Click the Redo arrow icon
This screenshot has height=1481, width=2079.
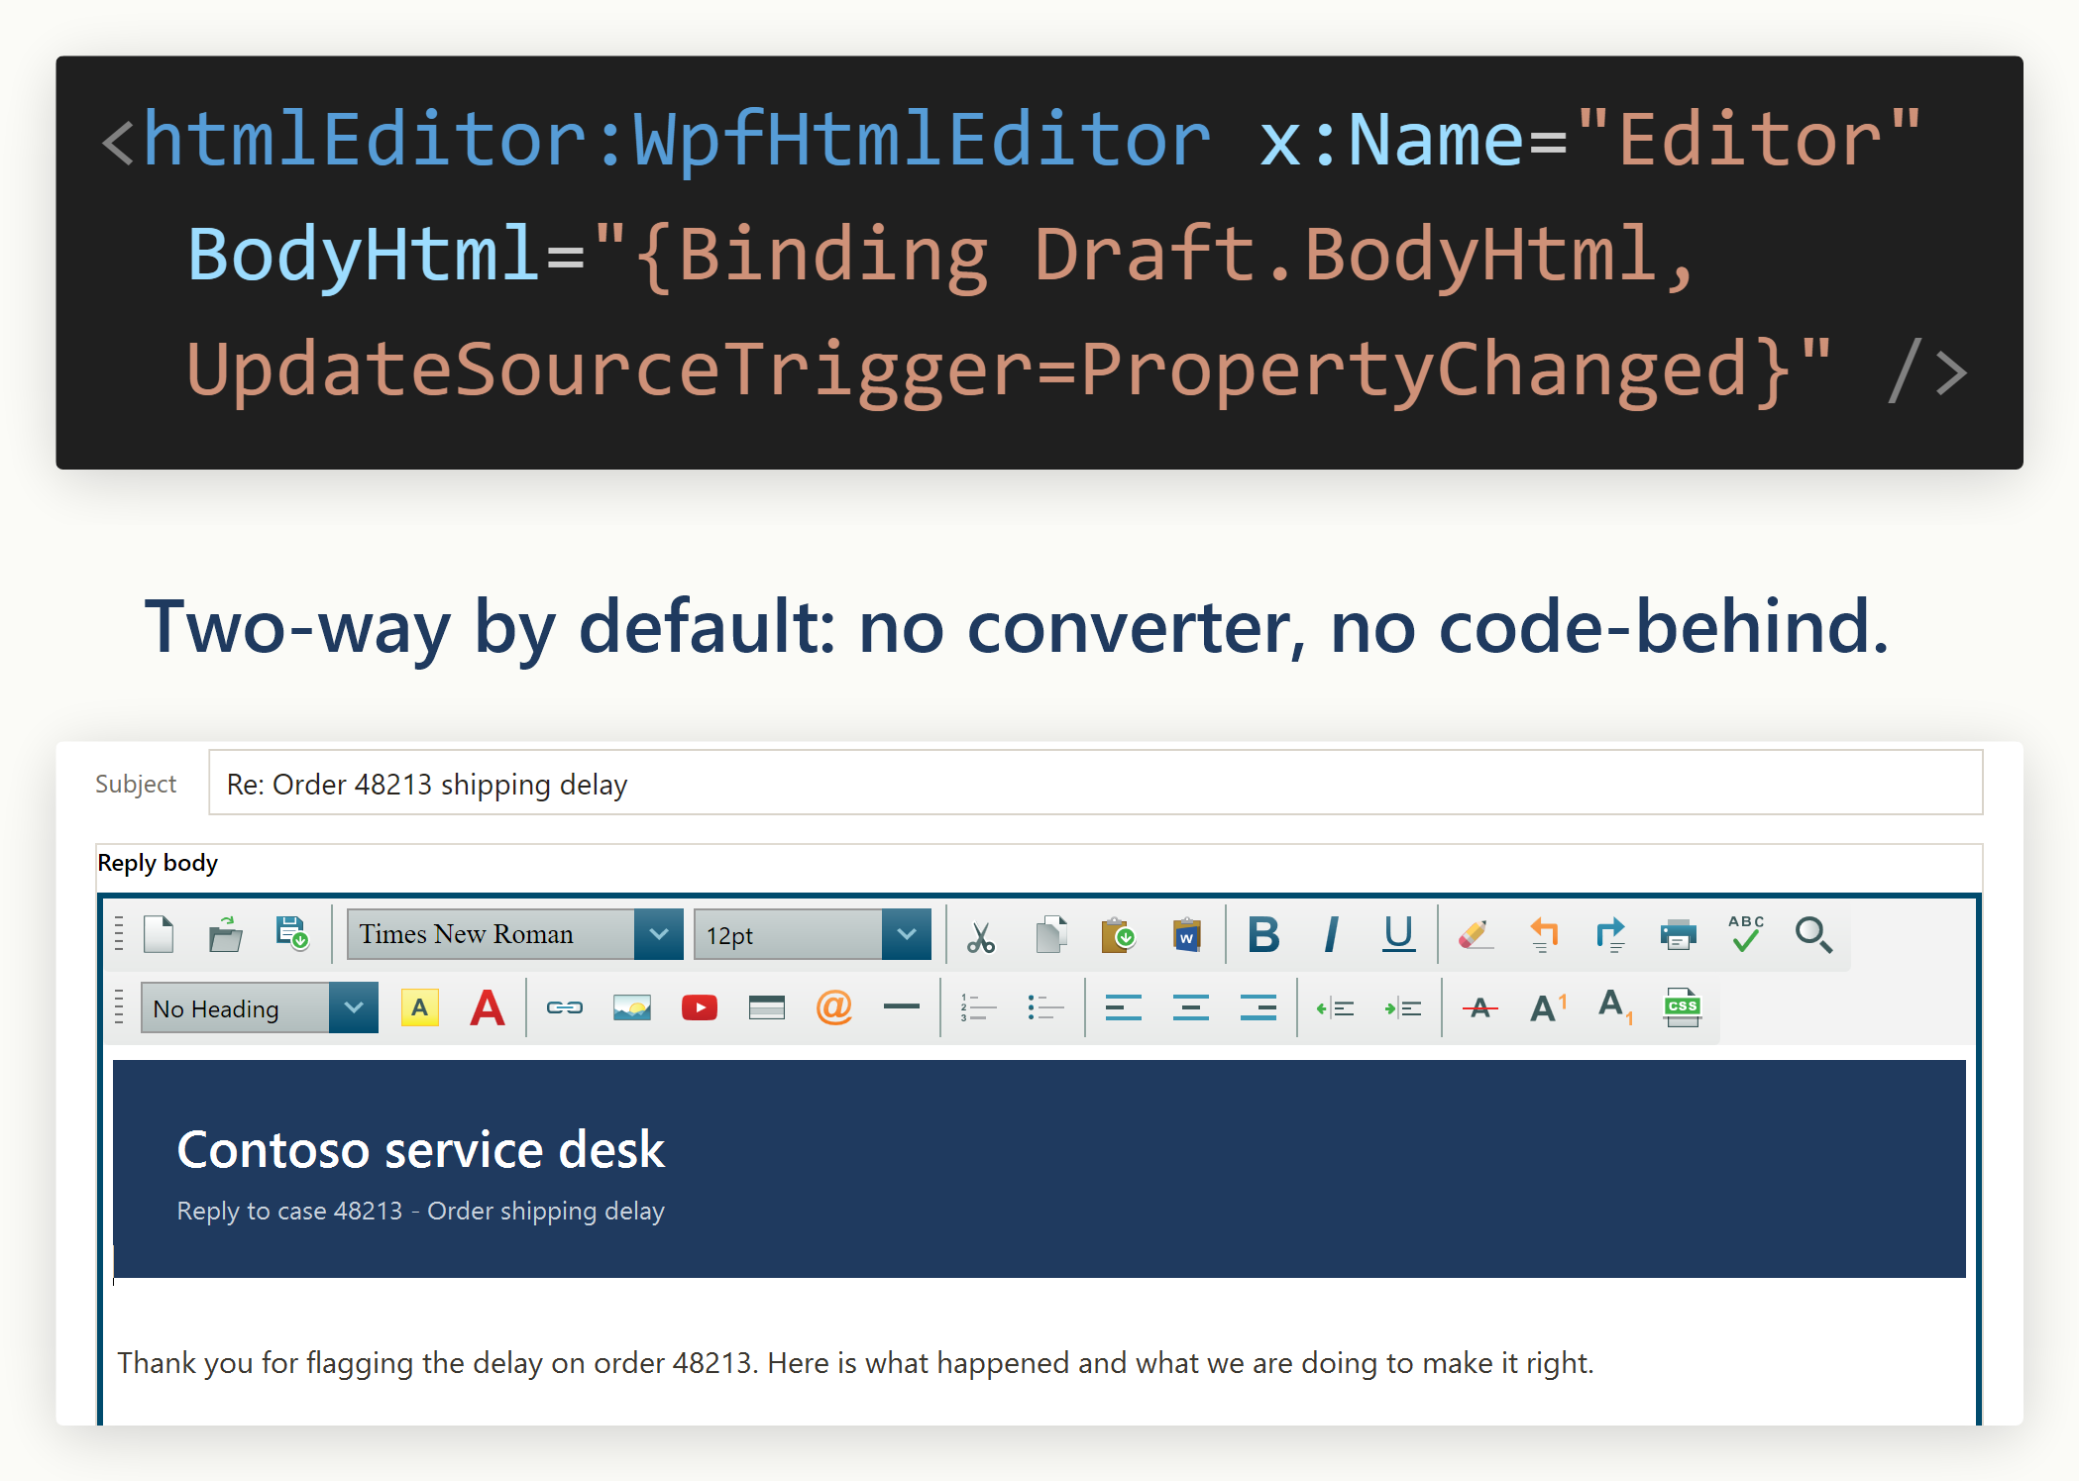click(1610, 934)
